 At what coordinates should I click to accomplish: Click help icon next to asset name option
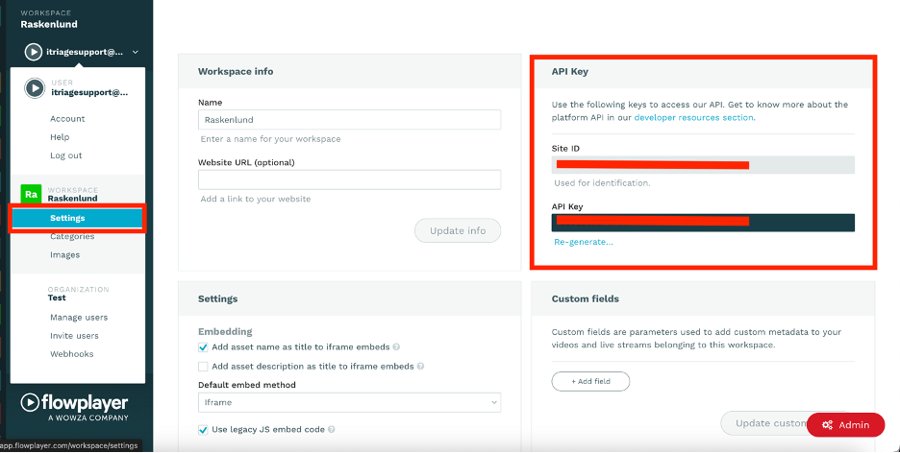pos(396,347)
